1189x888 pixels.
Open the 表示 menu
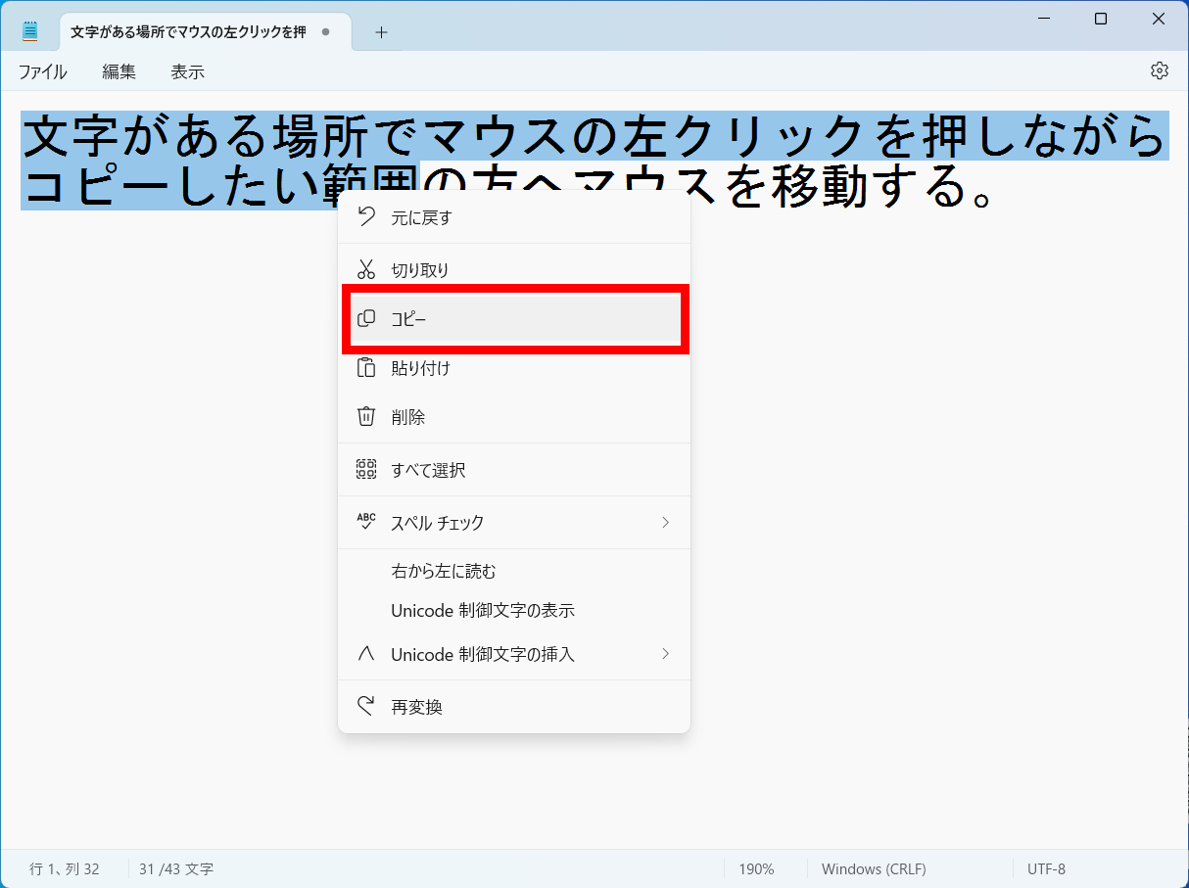tap(186, 70)
